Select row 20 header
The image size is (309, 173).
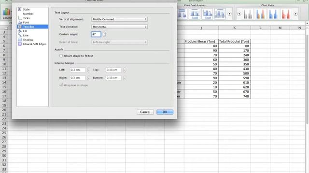coord(4,110)
